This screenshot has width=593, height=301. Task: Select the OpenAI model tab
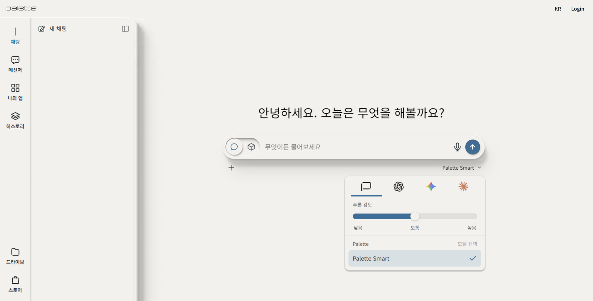point(399,187)
